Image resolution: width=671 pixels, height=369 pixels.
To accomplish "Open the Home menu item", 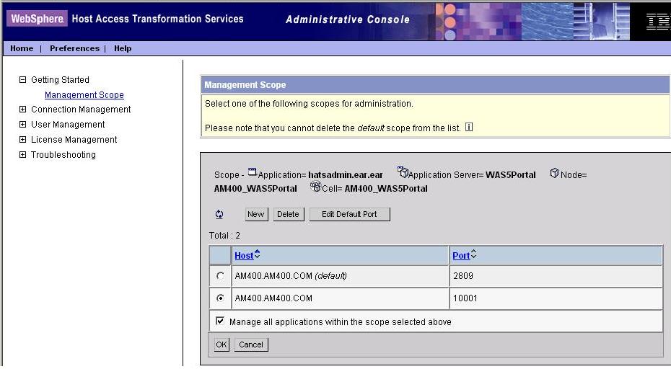I will point(22,48).
